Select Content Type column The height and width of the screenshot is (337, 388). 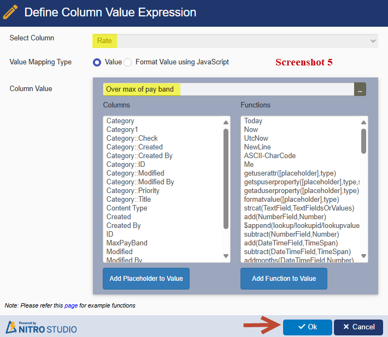[127, 208]
